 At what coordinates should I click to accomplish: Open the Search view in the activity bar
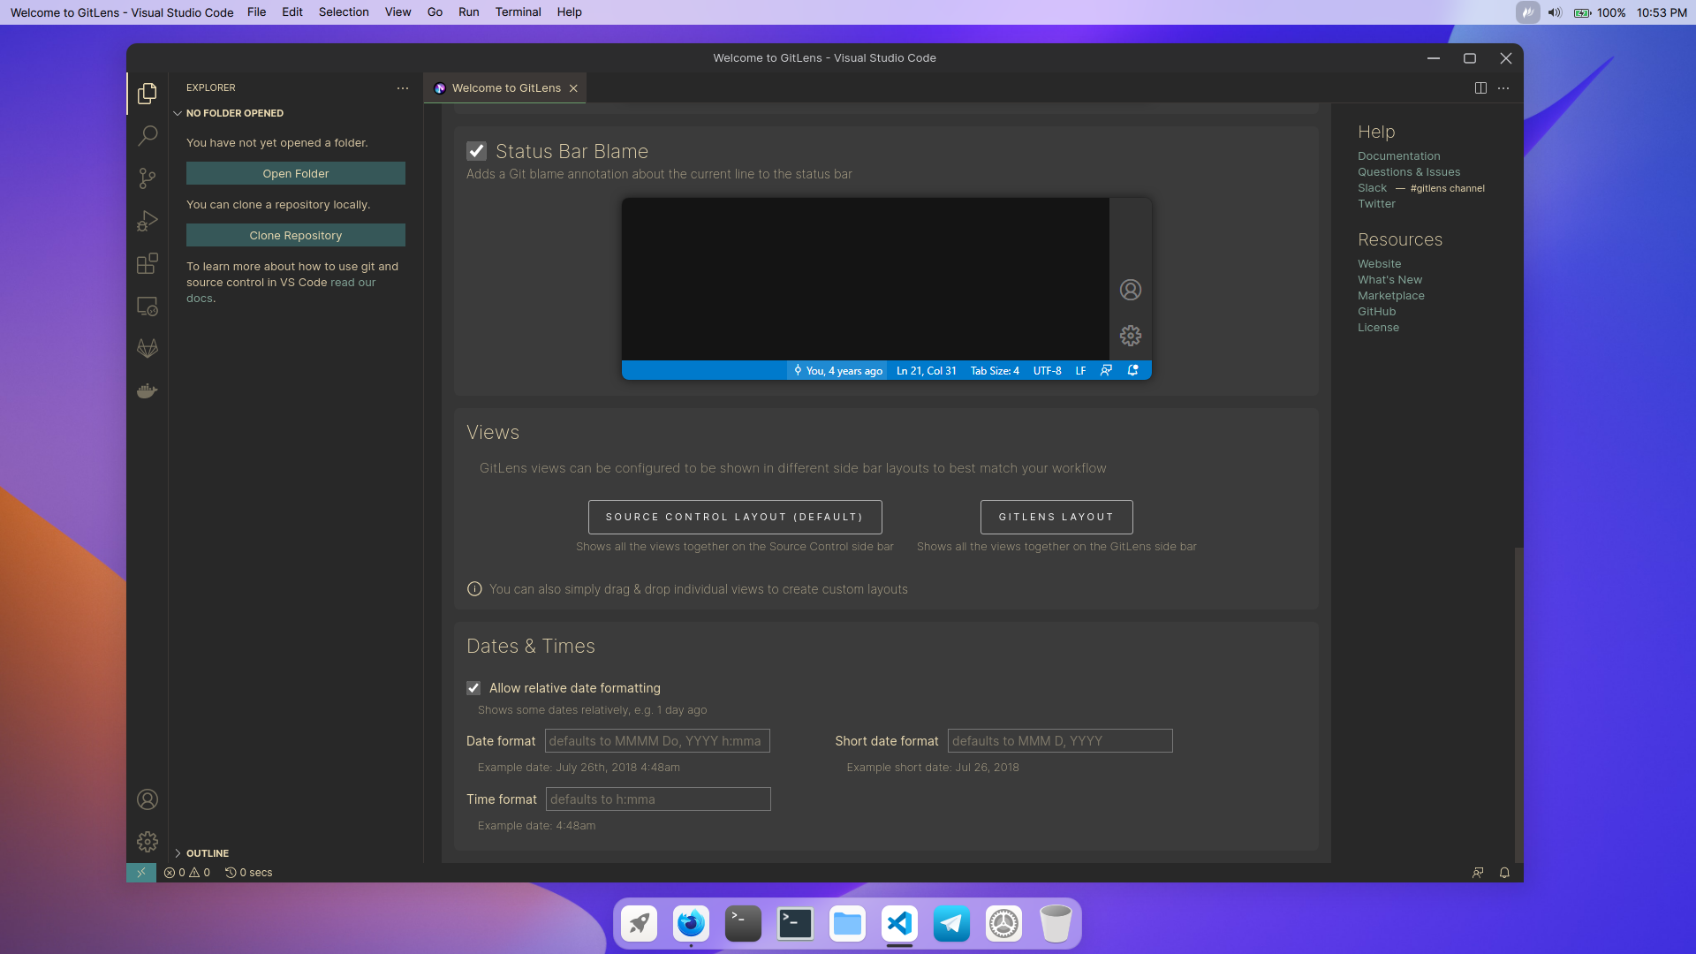click(147, 135)
